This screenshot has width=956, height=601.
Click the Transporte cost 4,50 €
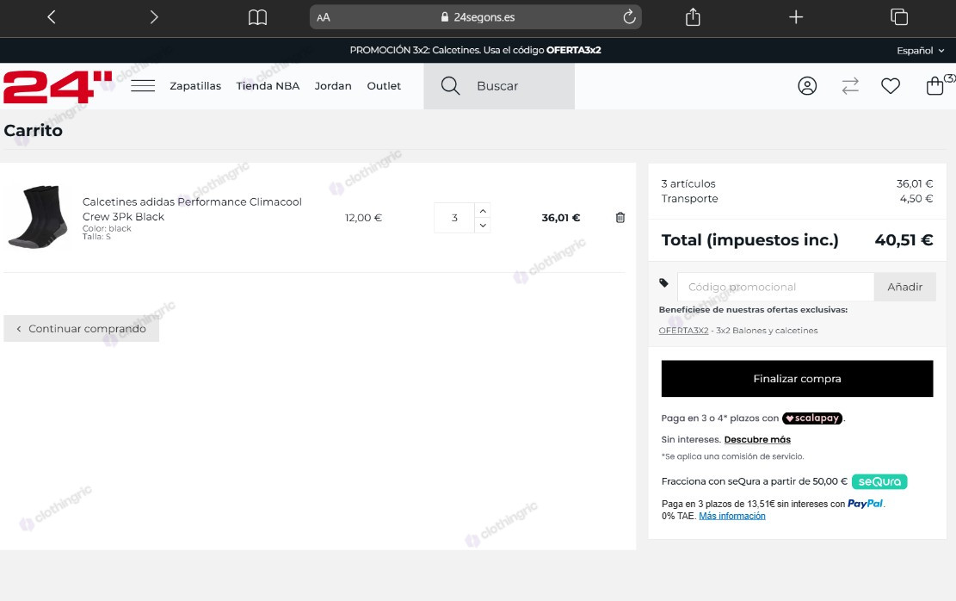pos(916,199)
